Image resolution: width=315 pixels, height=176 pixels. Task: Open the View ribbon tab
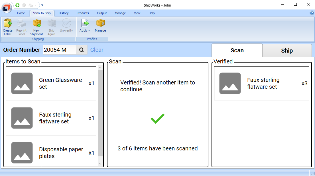(x=137, y=13)
